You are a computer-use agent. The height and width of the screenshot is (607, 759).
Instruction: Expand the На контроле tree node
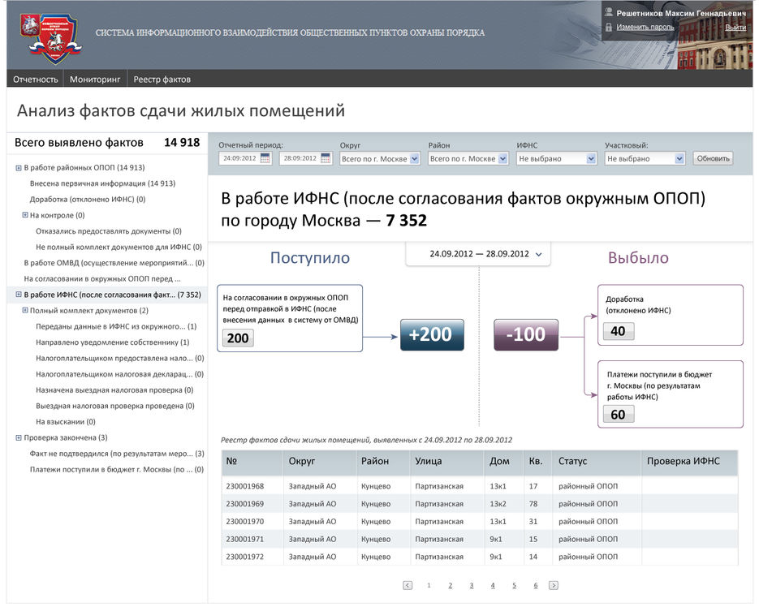[x=24, y=215]
